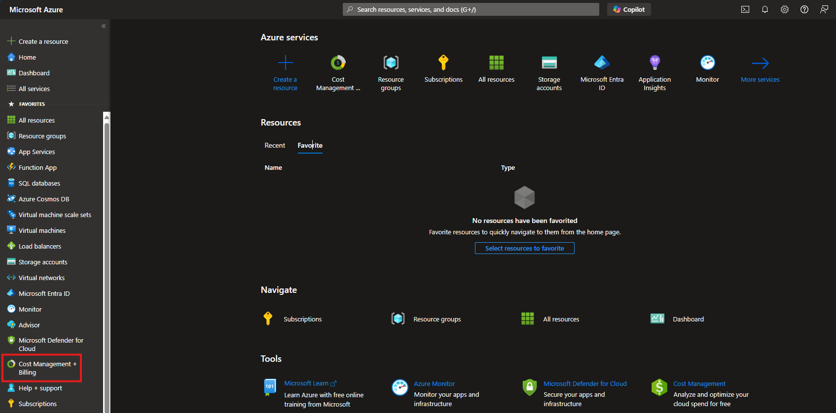Open All services in sidebar
Image resolution: width=836 pixels, height=413 pixels.
34,89
